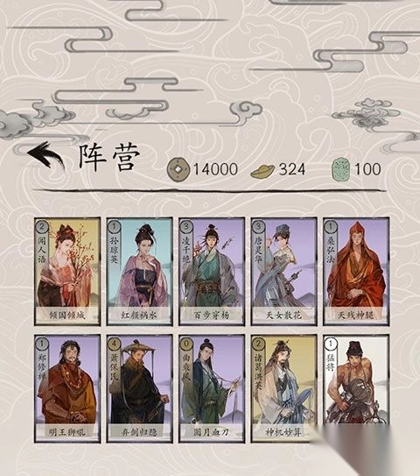Pick the red-robed 天残神腿 card
The width and height of the screenshot is (420, 476).
(x=356, y=272)
